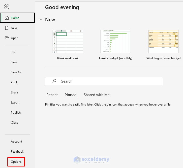Choose Close in the sidebar
This screenshot has width=183, height=168.
point(14,123)
